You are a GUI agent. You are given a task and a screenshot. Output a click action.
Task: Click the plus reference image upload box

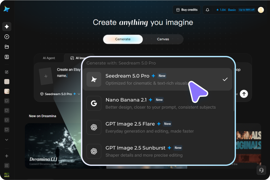(x=46, y=76)
